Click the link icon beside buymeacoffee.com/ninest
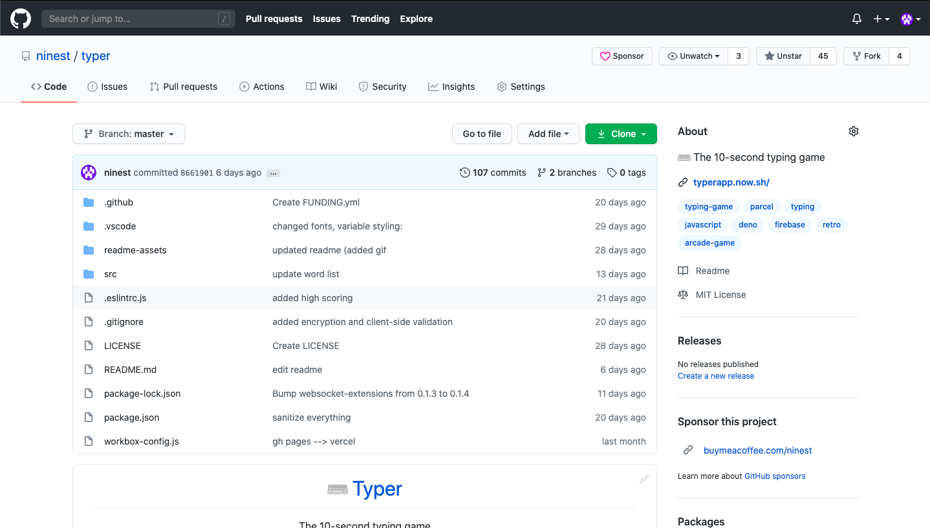This screenshot has width=930, height=528. click(688, 450)
